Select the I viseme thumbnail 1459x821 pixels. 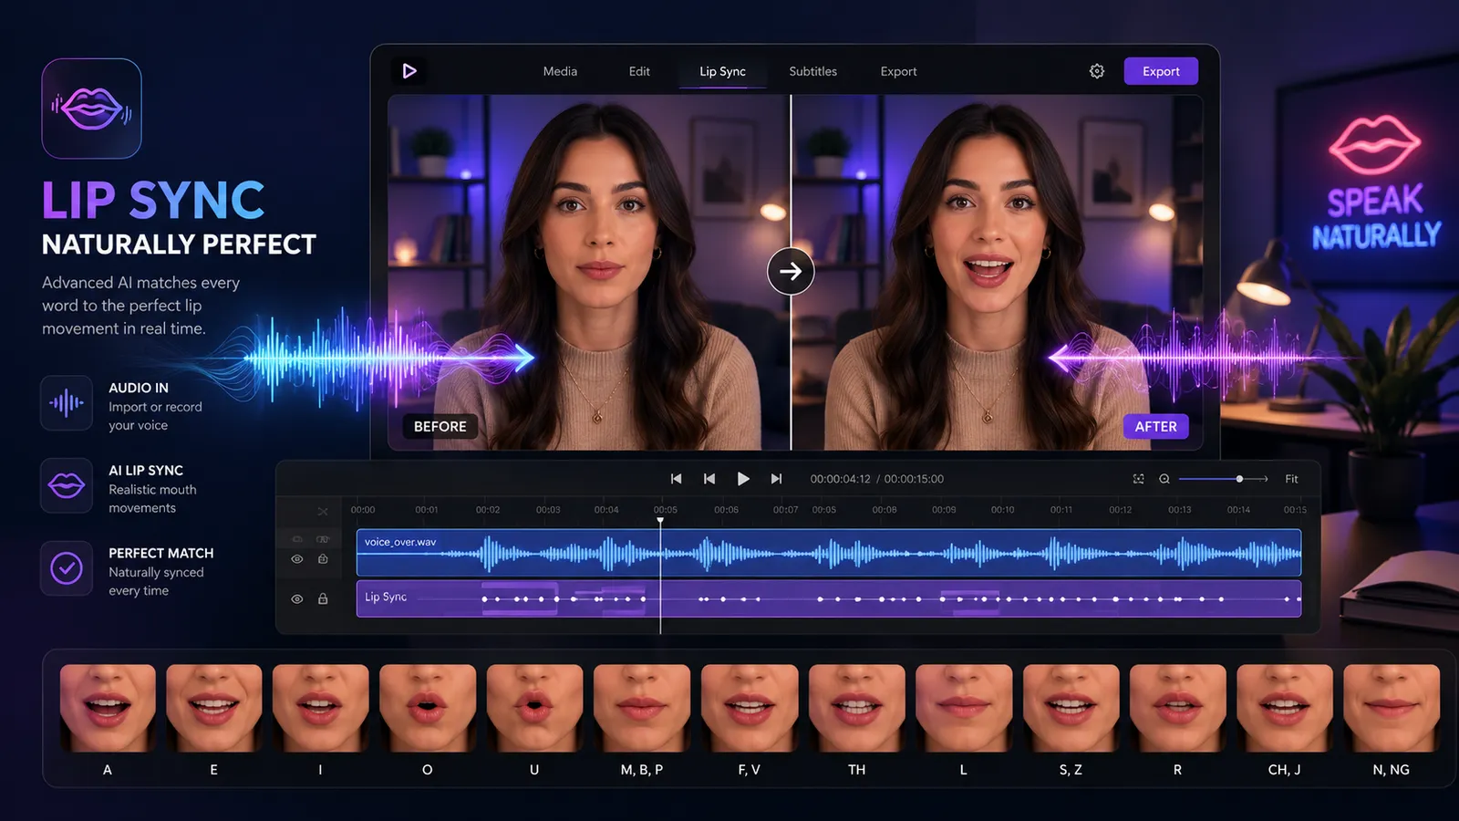coord(321,708)
